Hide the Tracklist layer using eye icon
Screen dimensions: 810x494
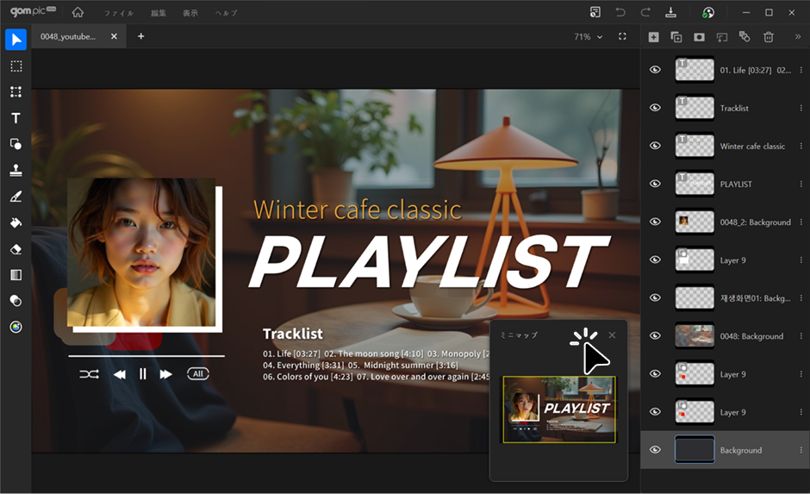click(x=655, y=108)
